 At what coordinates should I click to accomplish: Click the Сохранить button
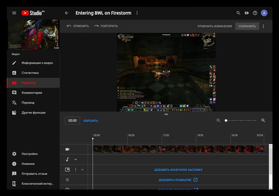coord(247,26)
